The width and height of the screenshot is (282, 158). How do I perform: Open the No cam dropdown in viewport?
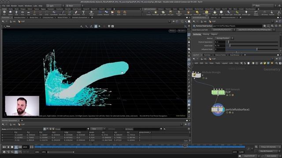(x=182, y=31)
